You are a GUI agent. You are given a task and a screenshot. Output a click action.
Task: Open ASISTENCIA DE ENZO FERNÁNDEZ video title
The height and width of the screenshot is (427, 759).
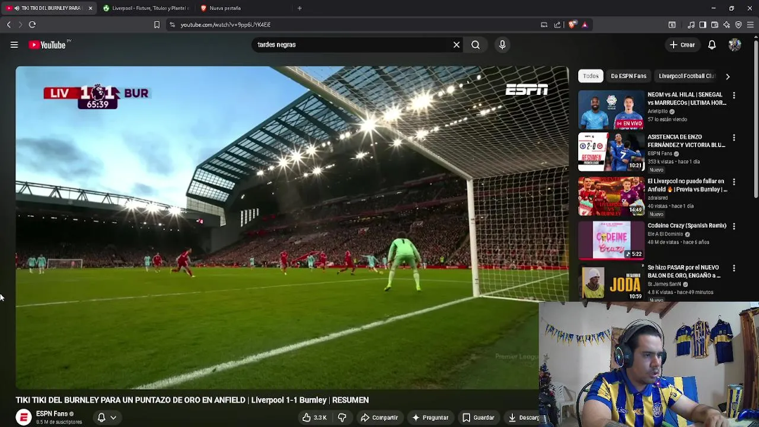(686, 141)
